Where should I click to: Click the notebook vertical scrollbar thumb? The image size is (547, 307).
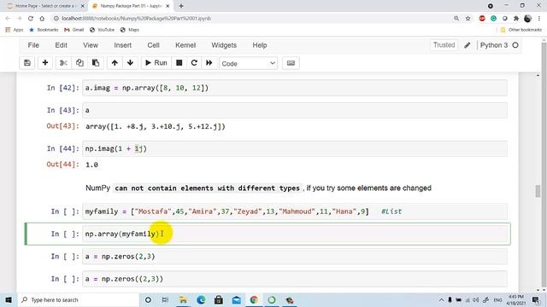tap(538, 191)
